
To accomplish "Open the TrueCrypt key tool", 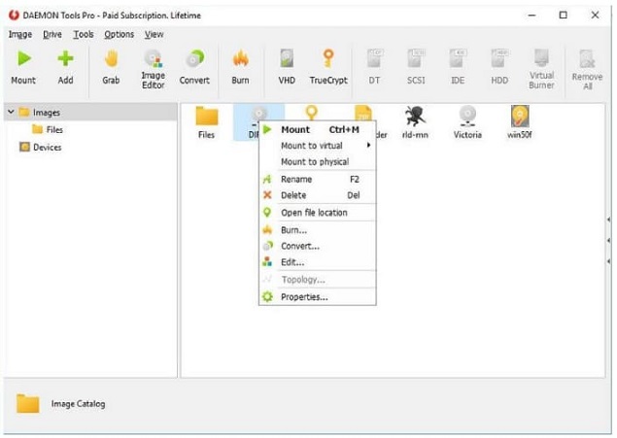I will click(x=328, y=59).
